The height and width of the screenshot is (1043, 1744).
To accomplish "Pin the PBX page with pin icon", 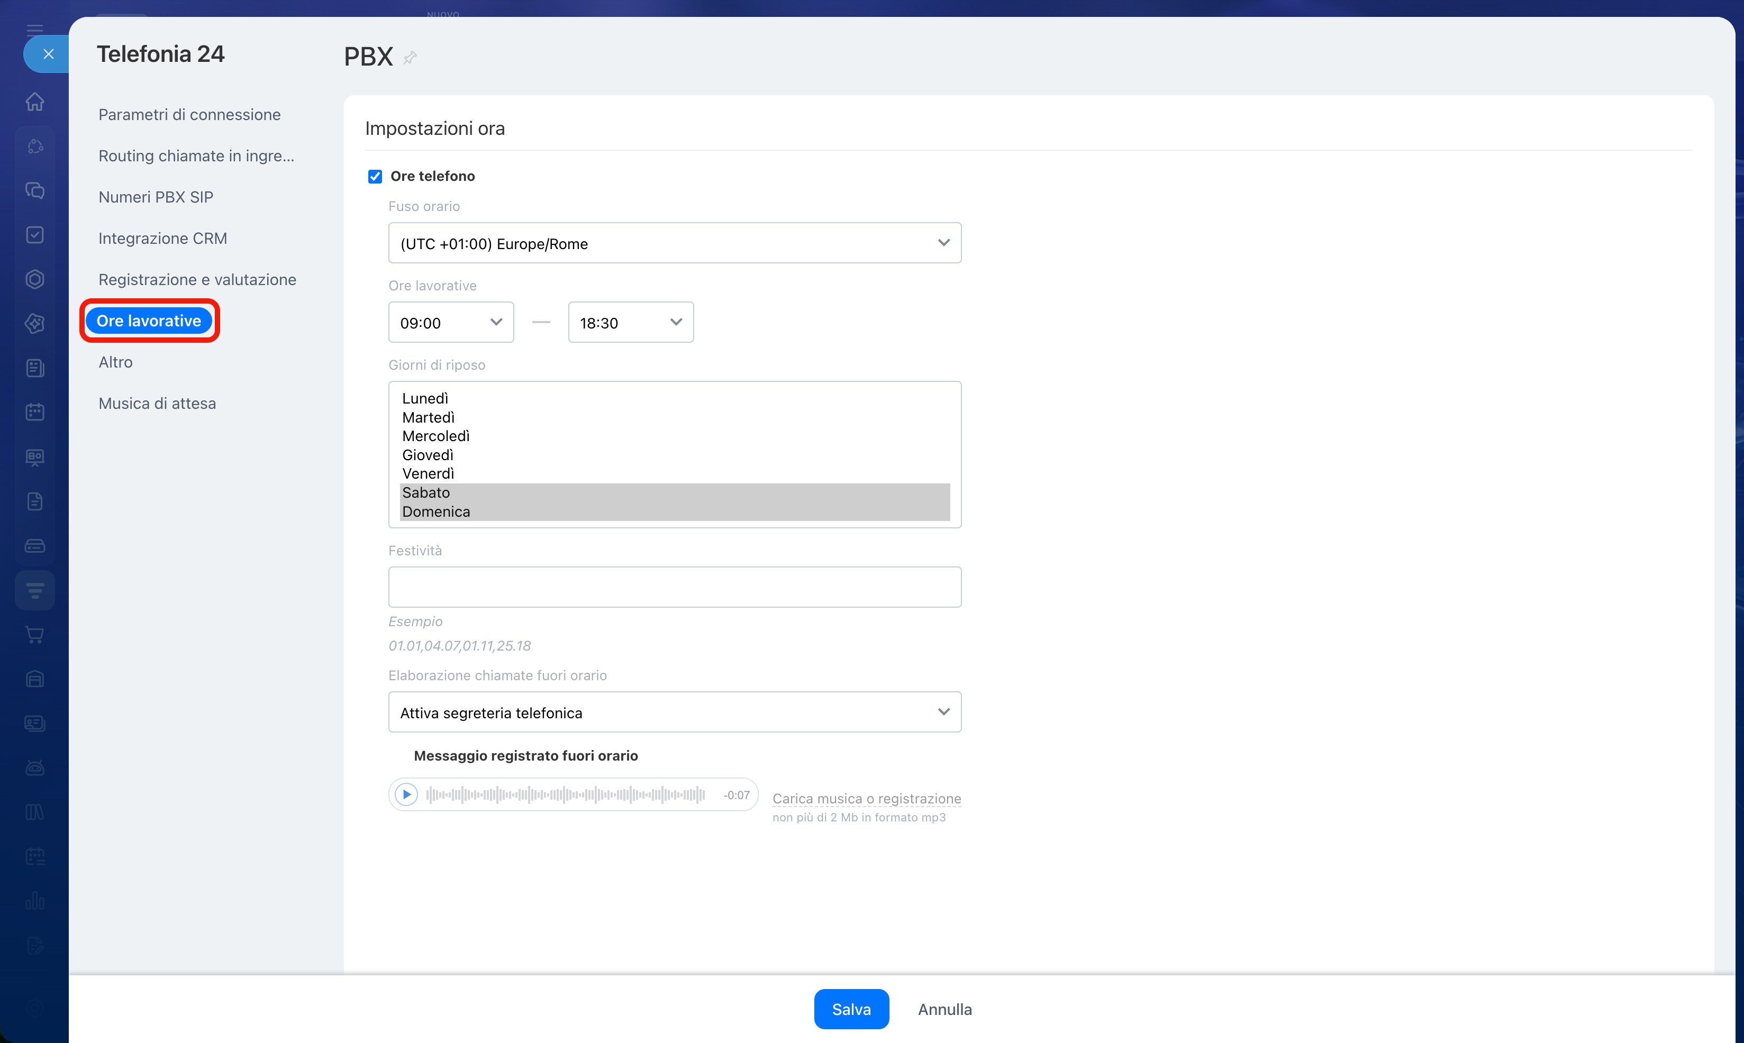I will coord(411,58).
